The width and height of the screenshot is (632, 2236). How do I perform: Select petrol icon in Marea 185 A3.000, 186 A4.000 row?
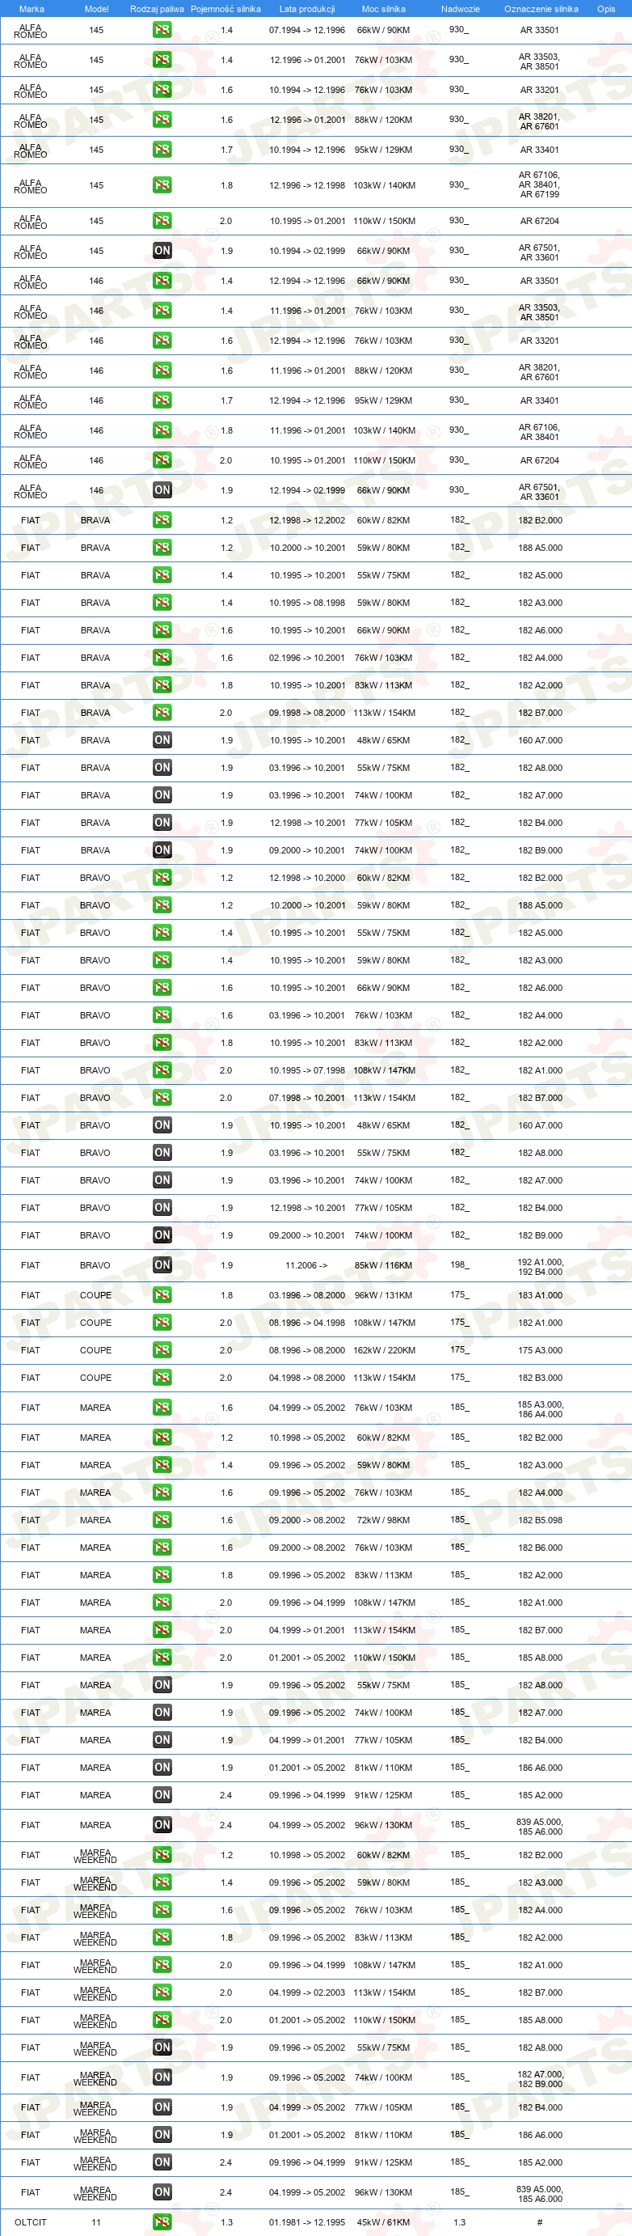(162, 1408)
